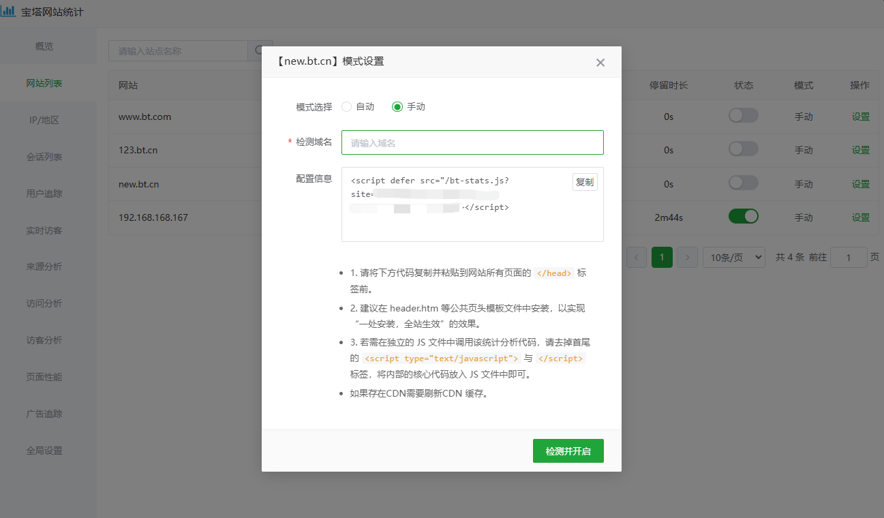Open 网站列表 sidebar menu

tap(44, 83)
